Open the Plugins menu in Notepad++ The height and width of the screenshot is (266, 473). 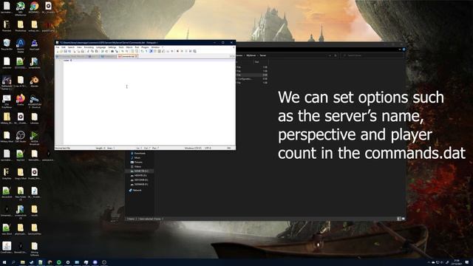tap(145, 47)
